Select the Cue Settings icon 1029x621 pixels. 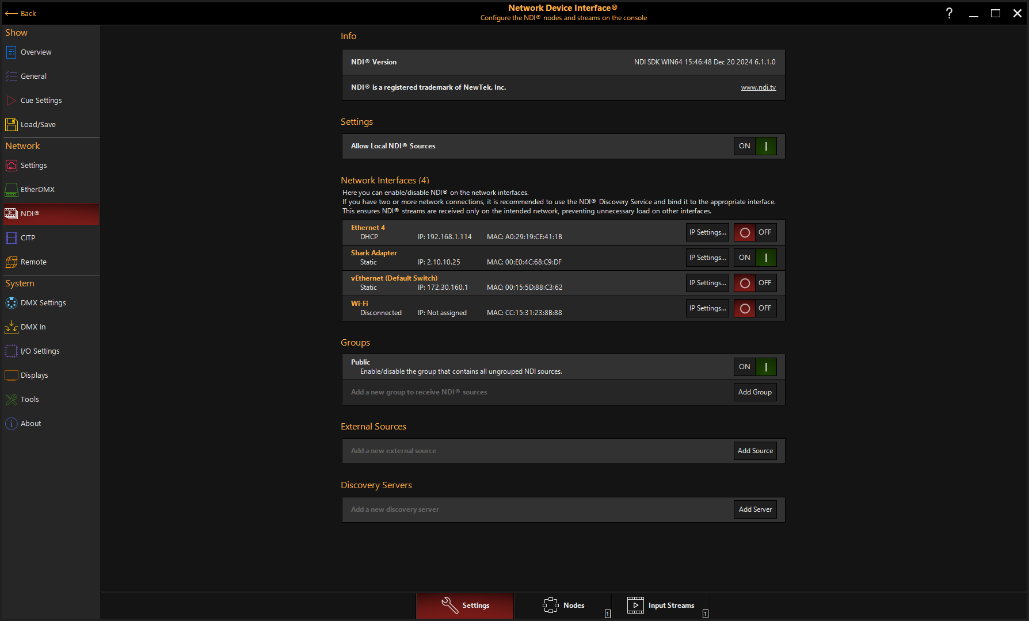tap(11, 101)
